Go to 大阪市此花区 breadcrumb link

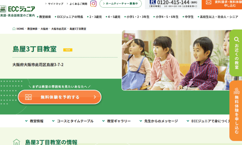[x=59, y=29]
